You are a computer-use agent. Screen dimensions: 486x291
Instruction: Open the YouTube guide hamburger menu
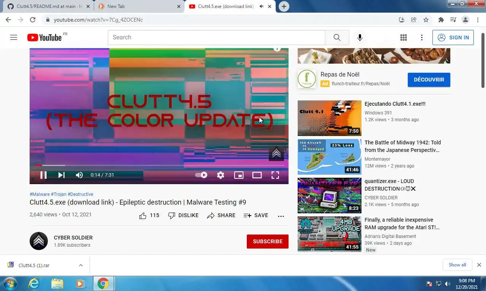pos(14,38)
